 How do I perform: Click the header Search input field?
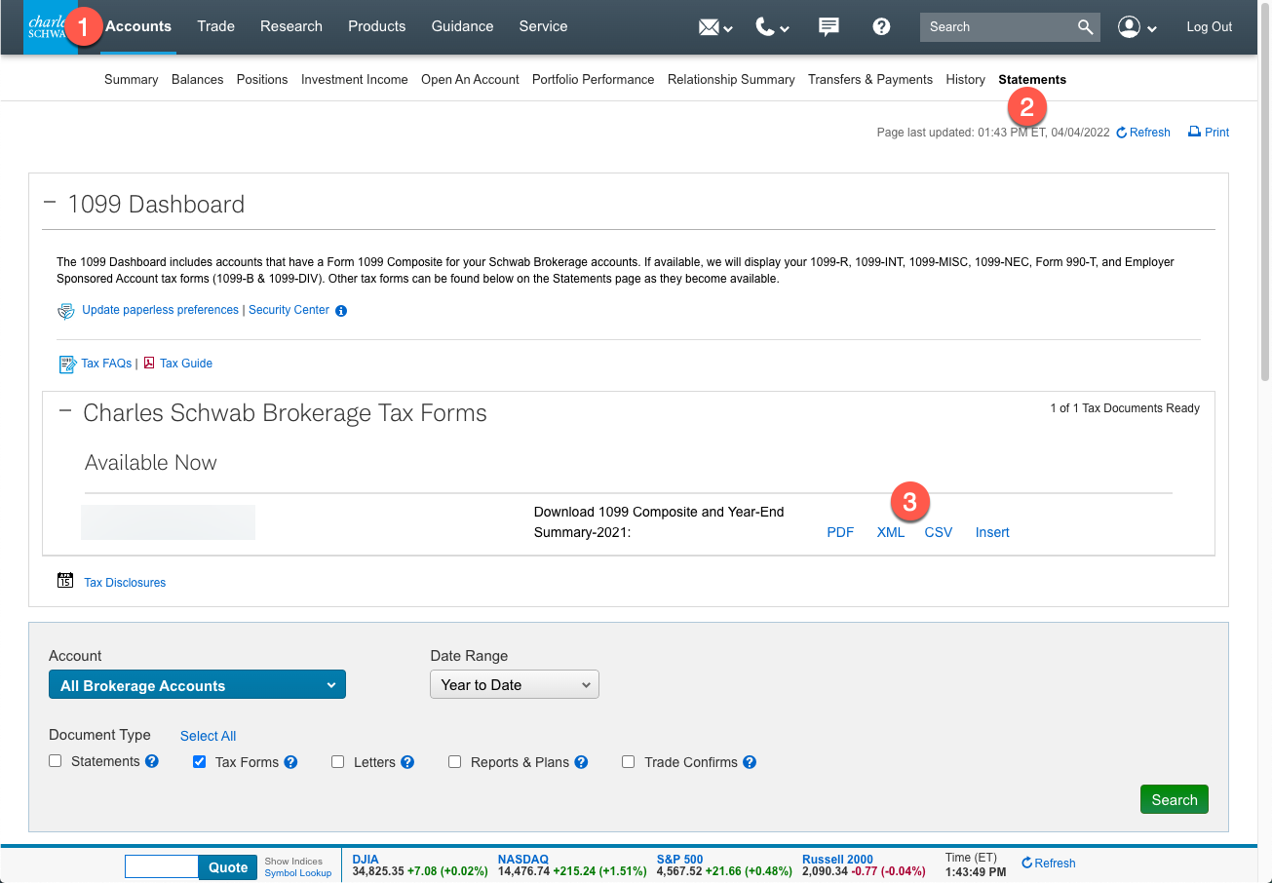click(996, 27)
